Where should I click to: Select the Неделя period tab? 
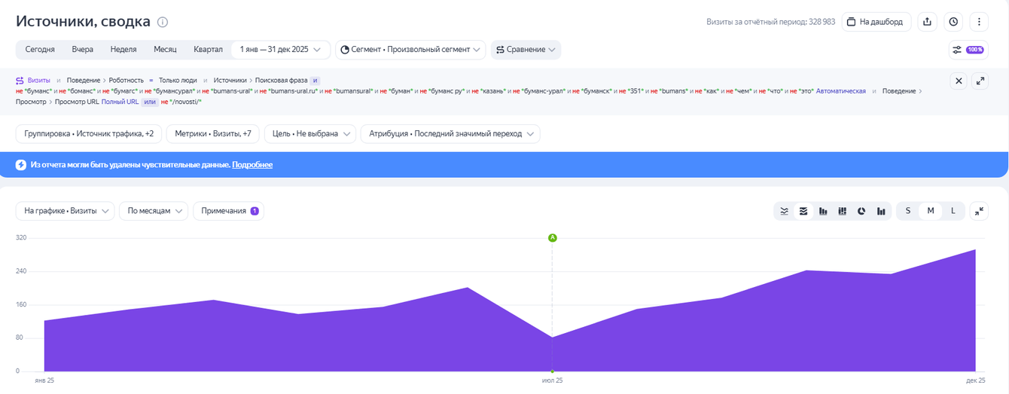pos(123,50)
